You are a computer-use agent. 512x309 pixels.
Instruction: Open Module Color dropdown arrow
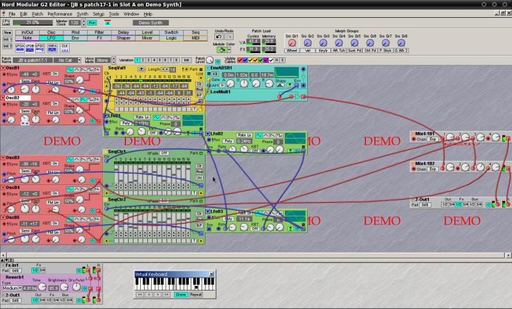[229, 50]
